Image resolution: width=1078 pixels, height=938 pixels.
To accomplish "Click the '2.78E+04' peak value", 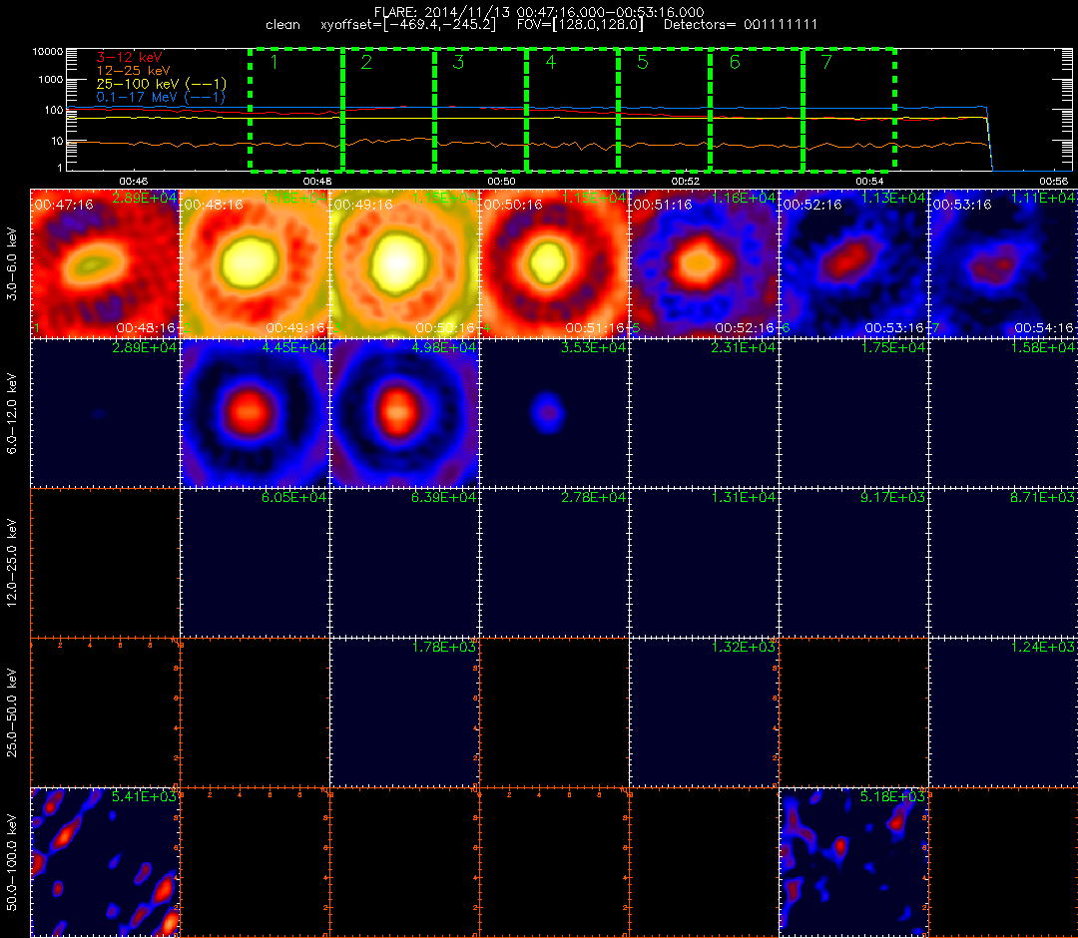I will click(x=594, y=497).
